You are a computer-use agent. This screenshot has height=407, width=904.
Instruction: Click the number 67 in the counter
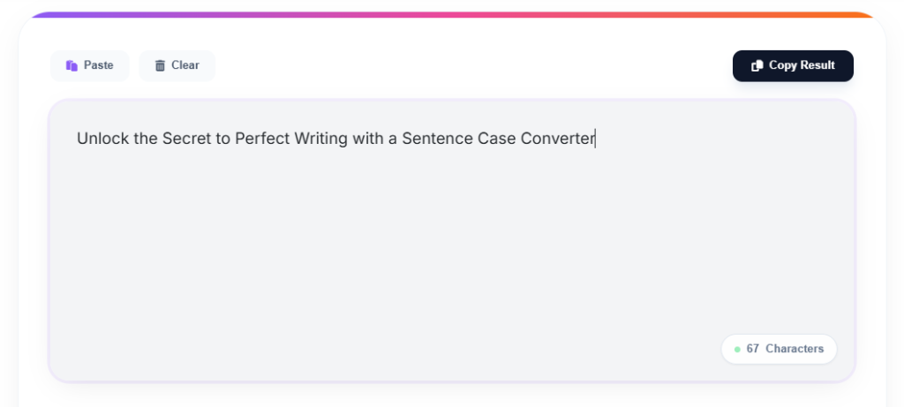point(752,349)
